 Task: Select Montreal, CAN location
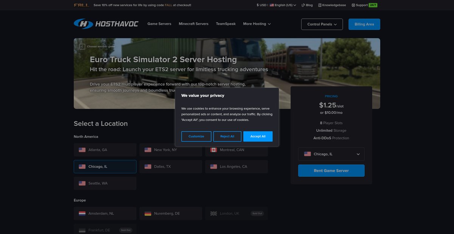pyautogui.click(x=236, y=150)
